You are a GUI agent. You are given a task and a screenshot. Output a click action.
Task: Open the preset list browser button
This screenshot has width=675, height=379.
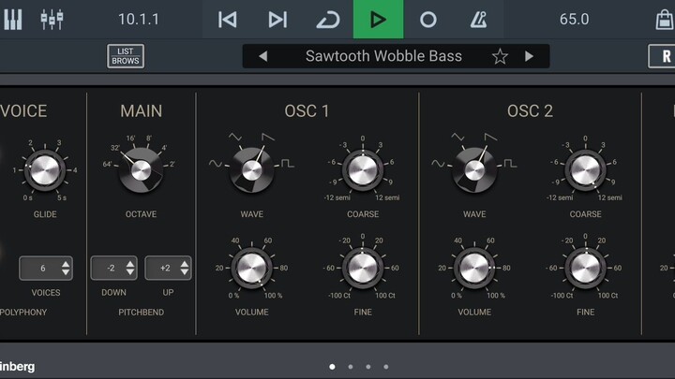[x=126, y=56]
